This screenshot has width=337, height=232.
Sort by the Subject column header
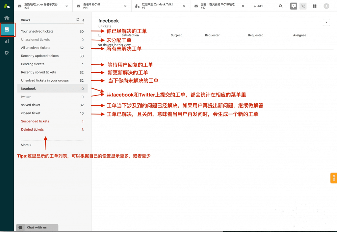click(x=176, y=35)
